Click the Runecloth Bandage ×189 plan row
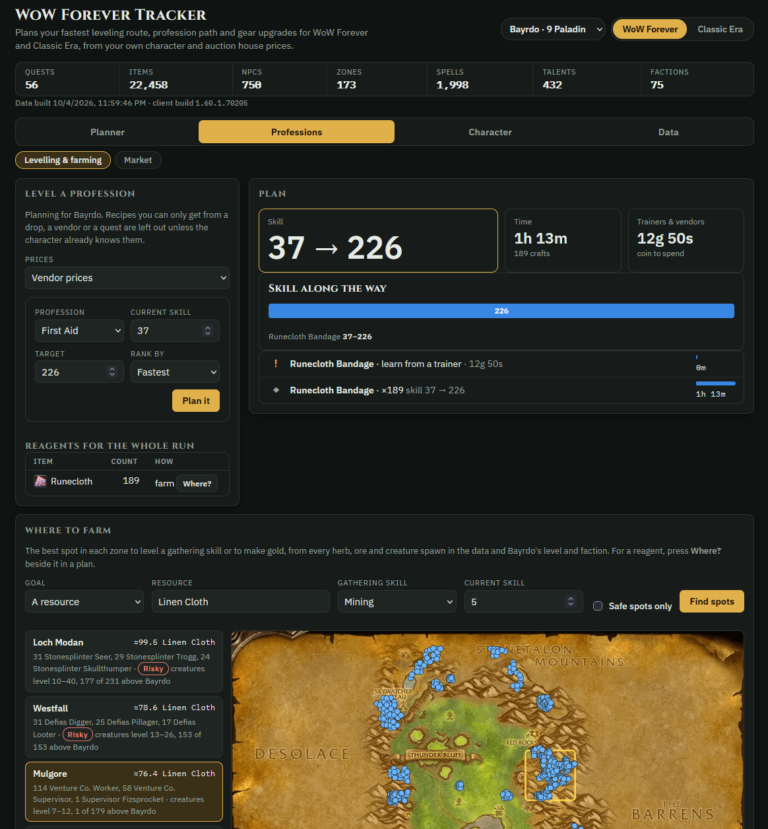 pos(501,390)
